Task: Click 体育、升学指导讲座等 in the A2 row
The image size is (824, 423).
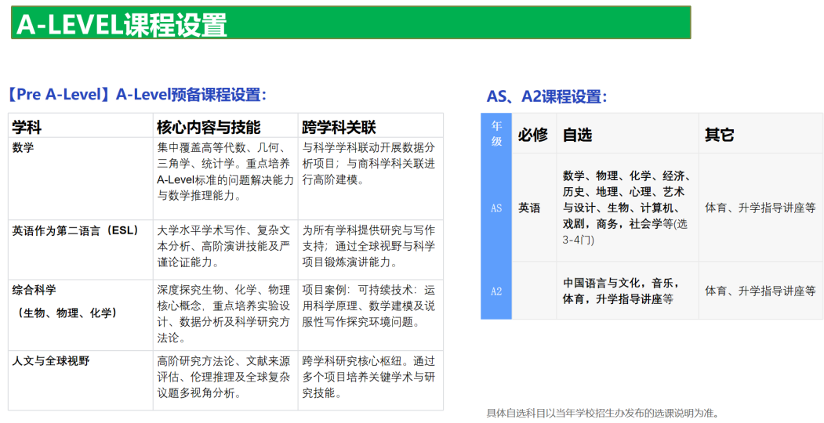Action: pyautogui.click(x=760, y=291)
